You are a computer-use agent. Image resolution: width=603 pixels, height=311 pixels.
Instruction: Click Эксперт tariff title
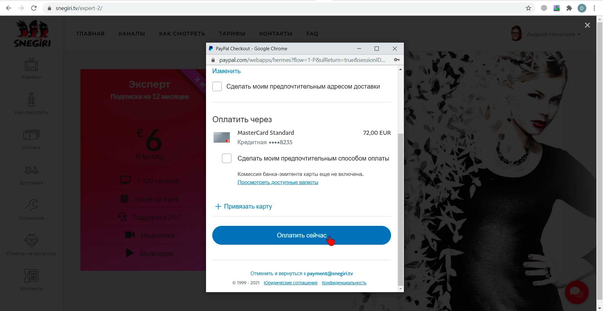tap(149, 84)
